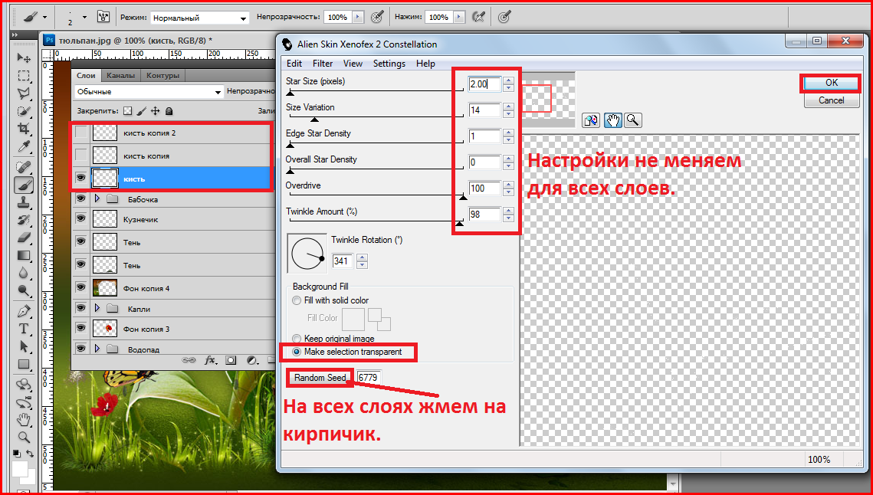Select the Zoom tool in toolbox
This screenshot has width=873, height=495.
click(24, 437)
